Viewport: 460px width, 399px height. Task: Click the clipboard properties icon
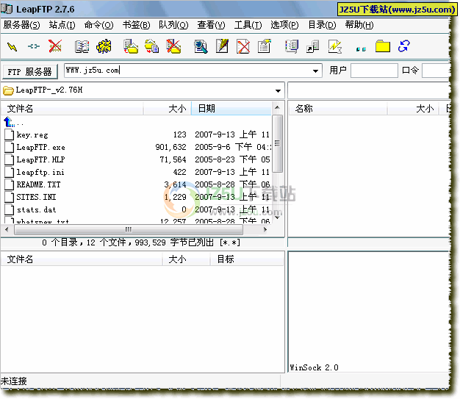pyautogui.click(x=265, y=46)
